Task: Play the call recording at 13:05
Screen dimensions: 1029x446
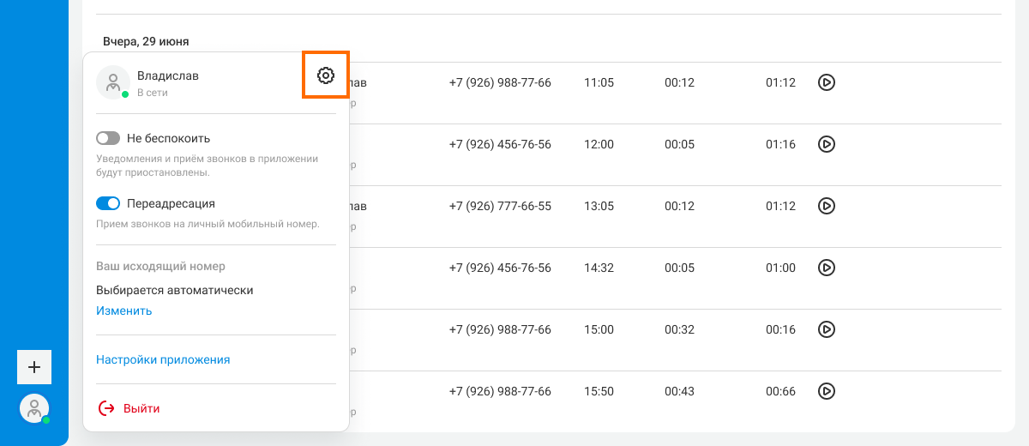Action: coord(826,206)
